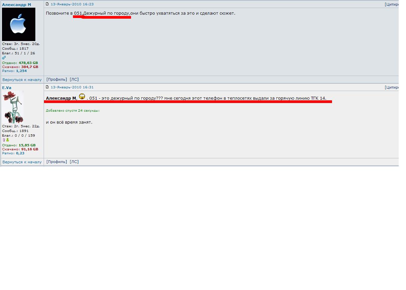
Task: Click the shocked smiley emoticon in E.Va's post
Action: (82, 97)
